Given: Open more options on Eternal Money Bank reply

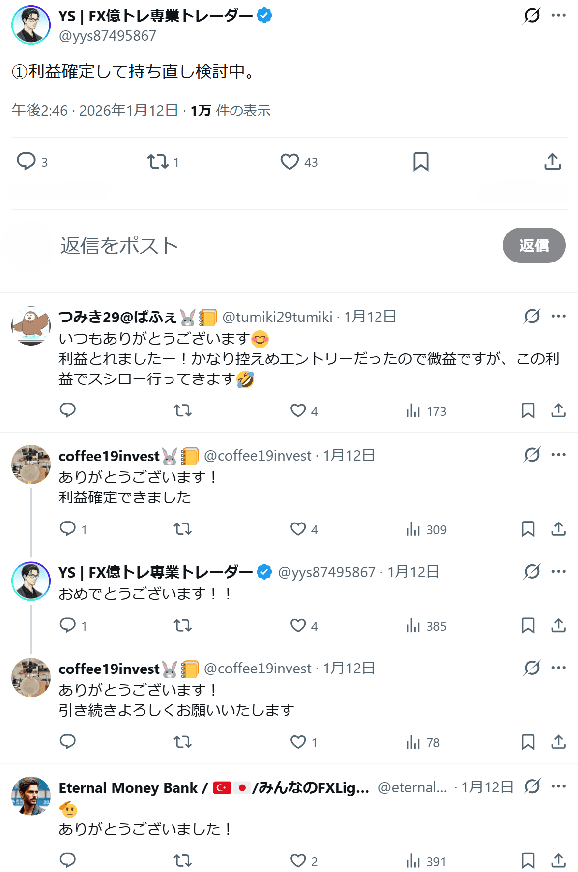Looking at the screenshot, I should tap(559, 786).
